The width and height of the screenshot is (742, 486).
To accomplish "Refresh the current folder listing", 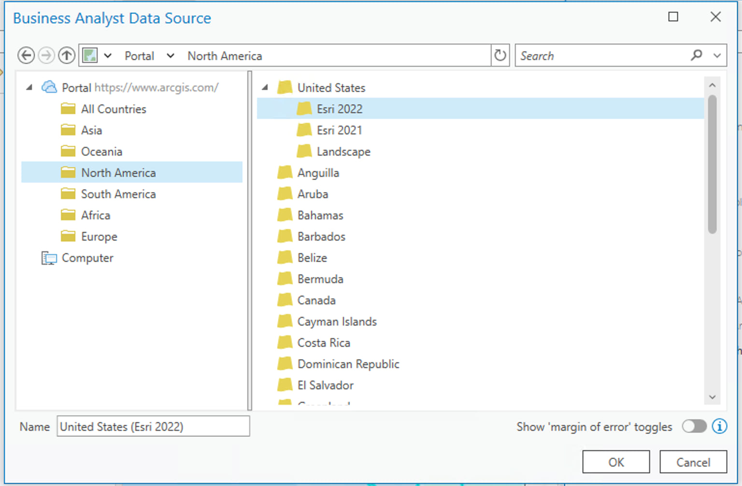I will point(500,55).
